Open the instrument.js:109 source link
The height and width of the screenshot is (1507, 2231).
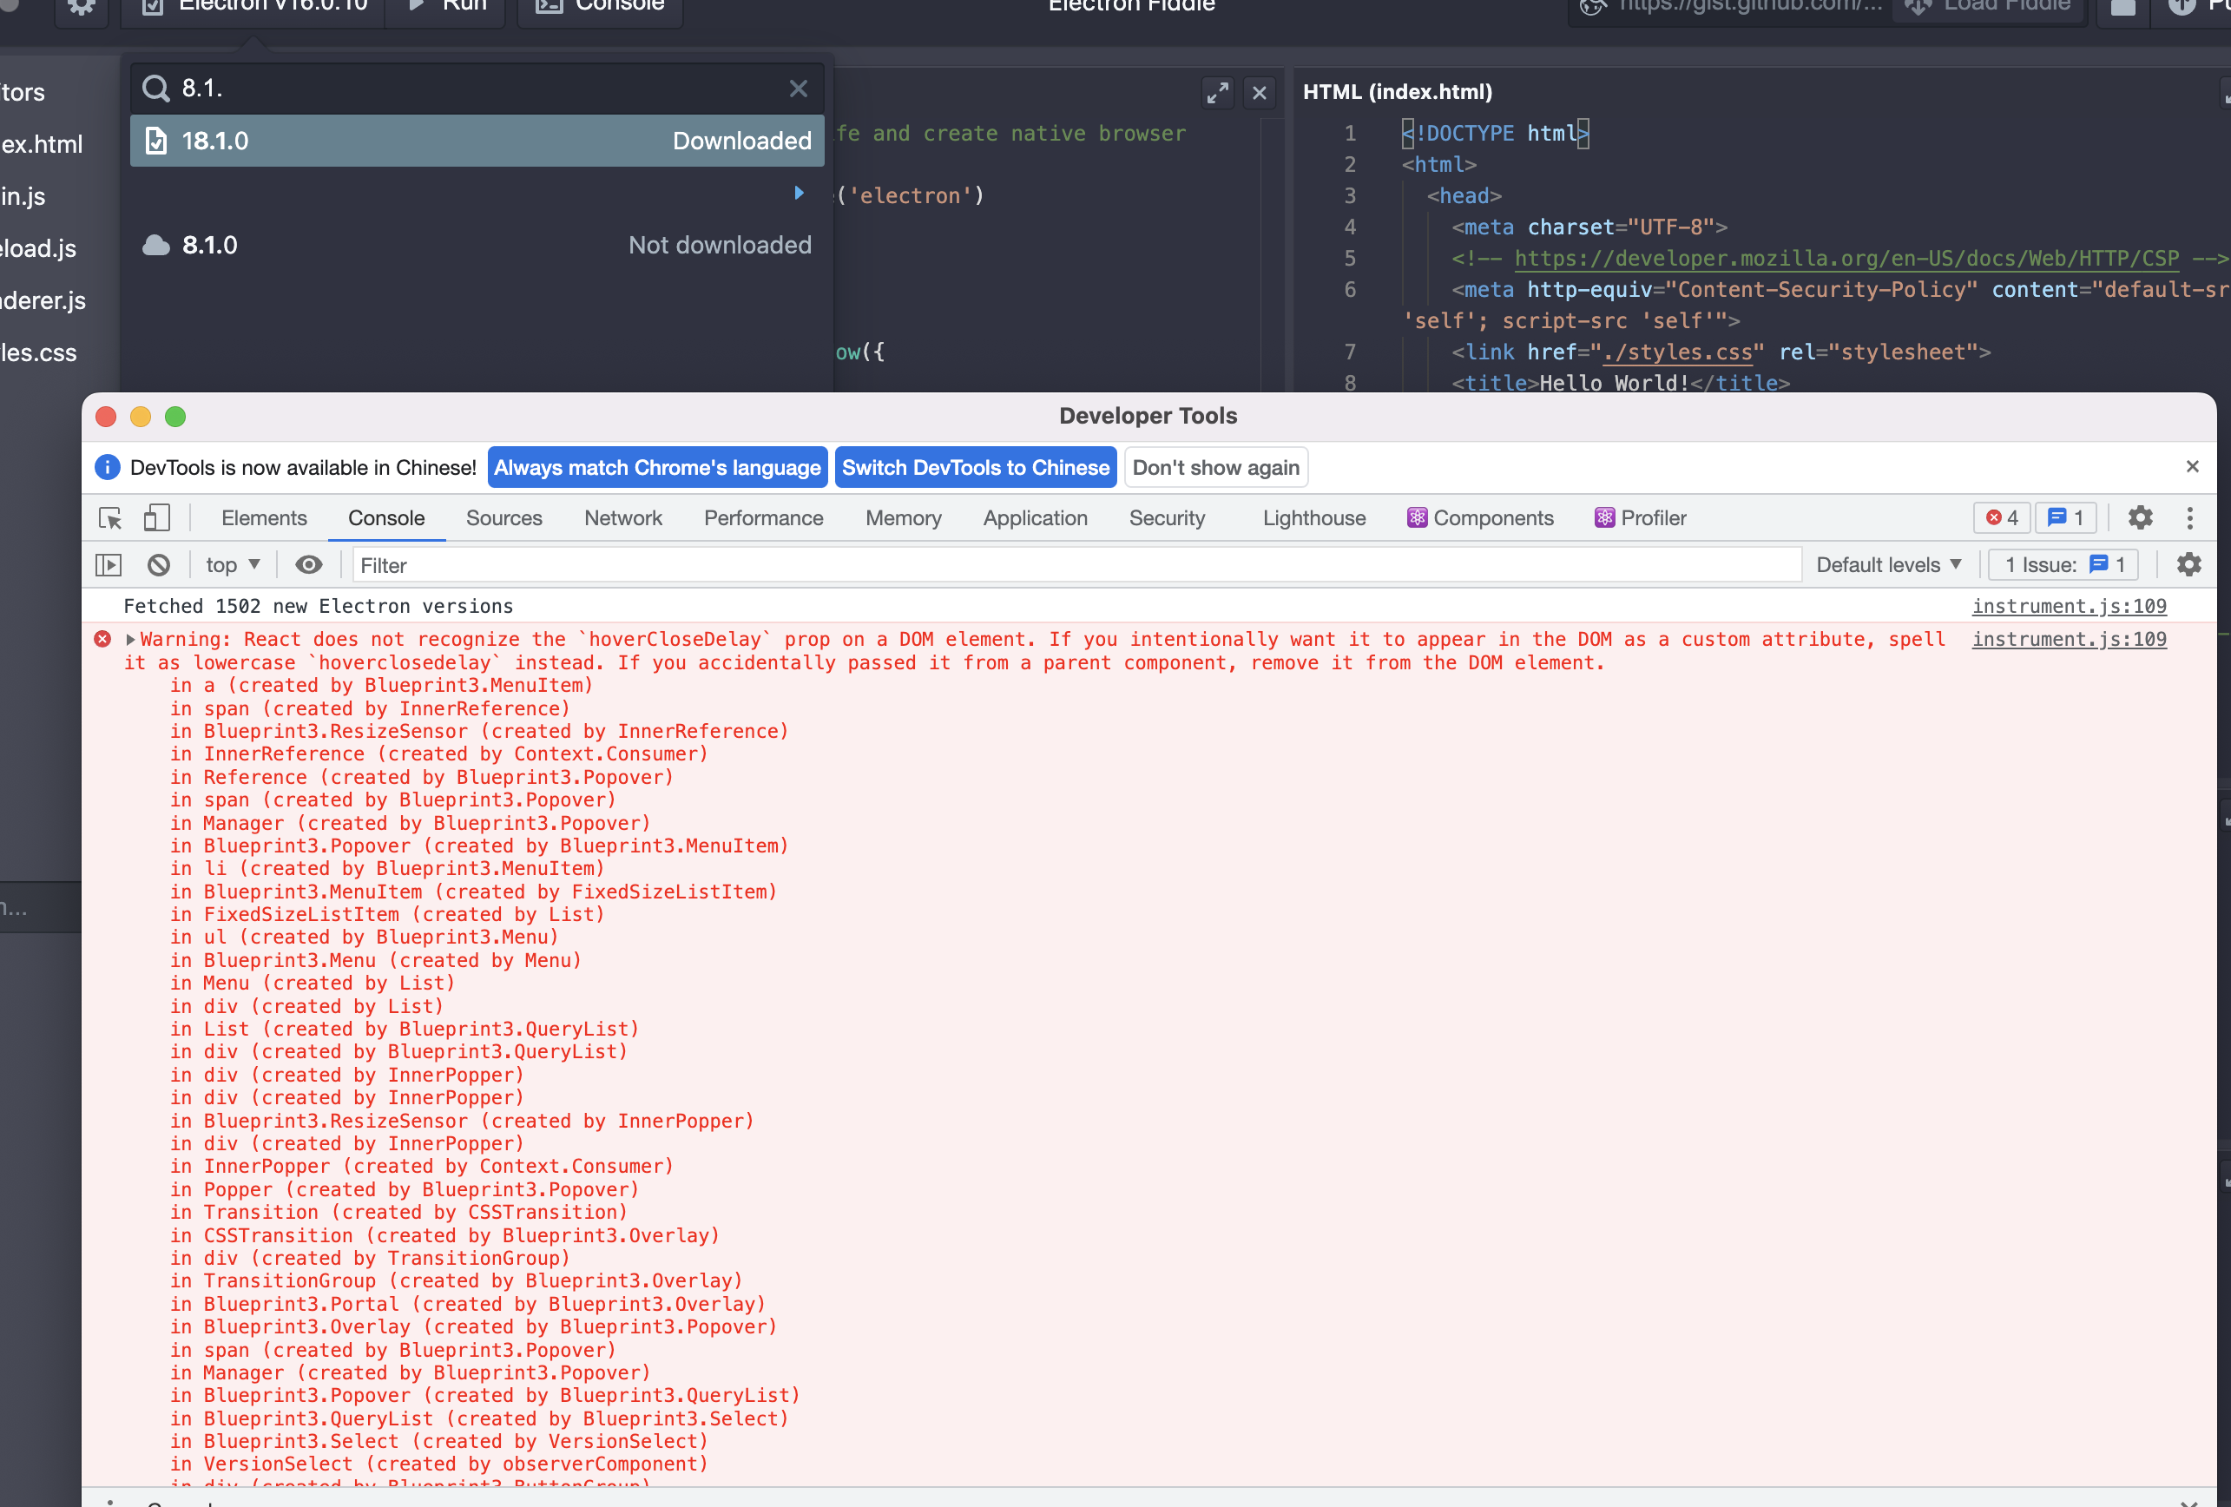coord(2069,639)
